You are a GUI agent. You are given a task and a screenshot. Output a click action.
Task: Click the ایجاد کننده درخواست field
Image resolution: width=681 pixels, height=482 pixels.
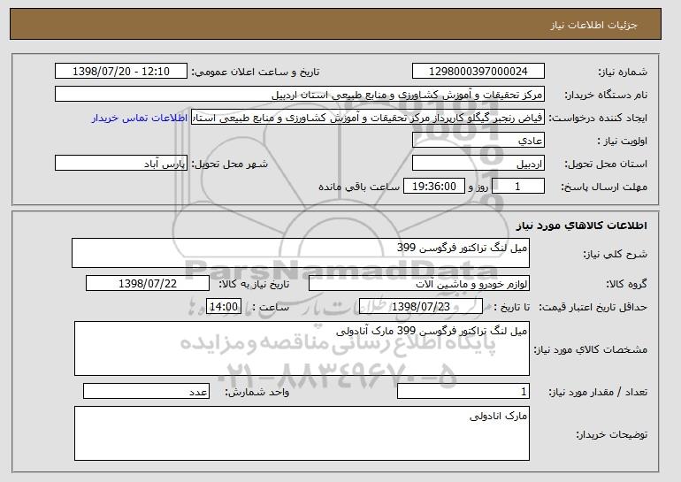[368, 118]
